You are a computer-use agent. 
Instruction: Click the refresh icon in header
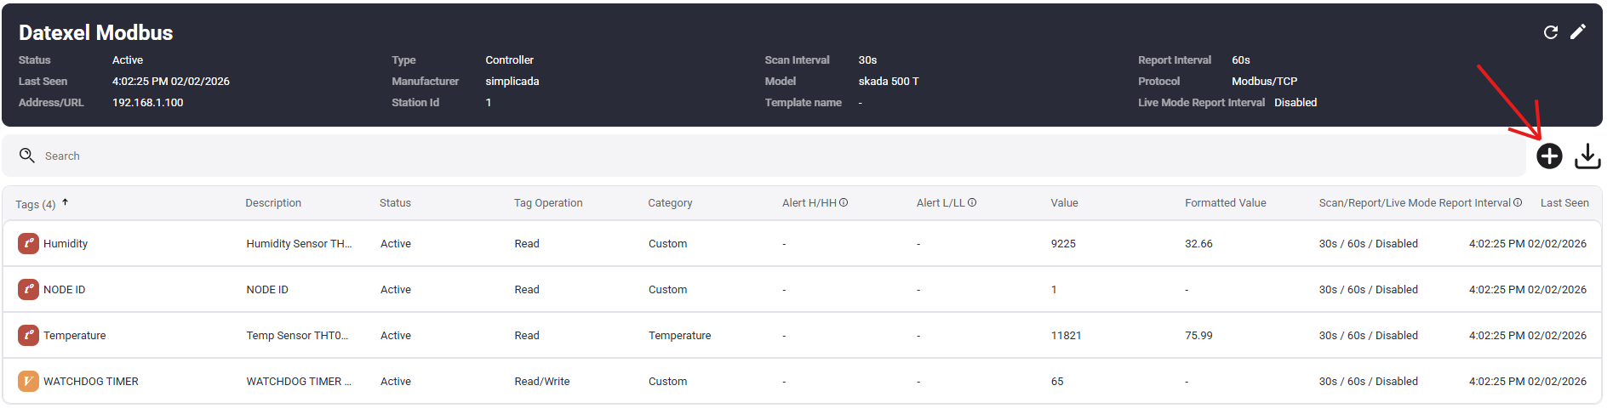point(1550,32)
